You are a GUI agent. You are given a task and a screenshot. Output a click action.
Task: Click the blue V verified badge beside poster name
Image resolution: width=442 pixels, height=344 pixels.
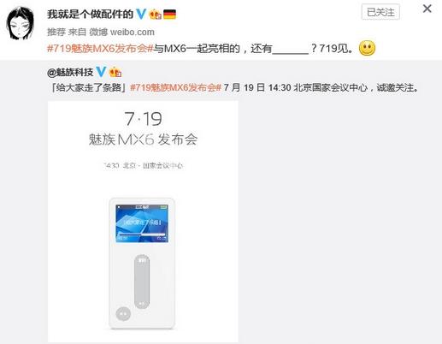click(x=141, y=14)
